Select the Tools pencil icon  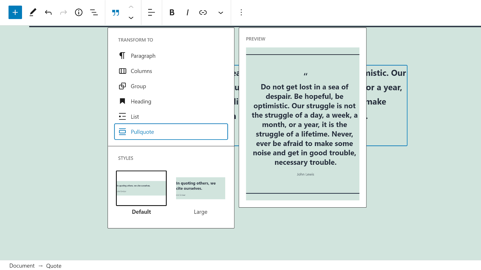[33, 12]
